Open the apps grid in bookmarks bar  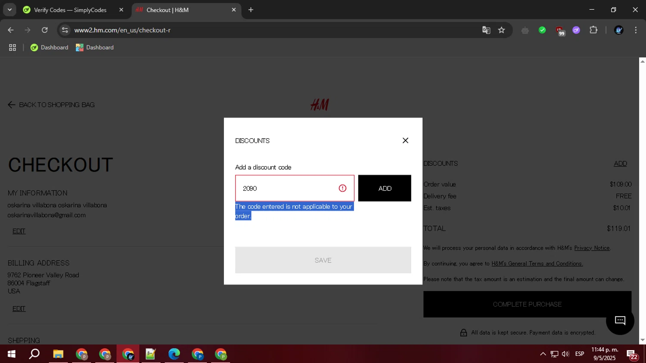tap(12, 47)
